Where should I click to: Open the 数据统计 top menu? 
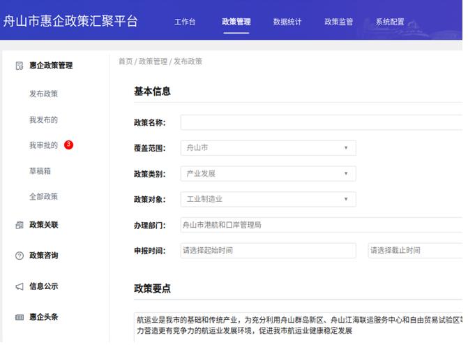pos(287,22)
